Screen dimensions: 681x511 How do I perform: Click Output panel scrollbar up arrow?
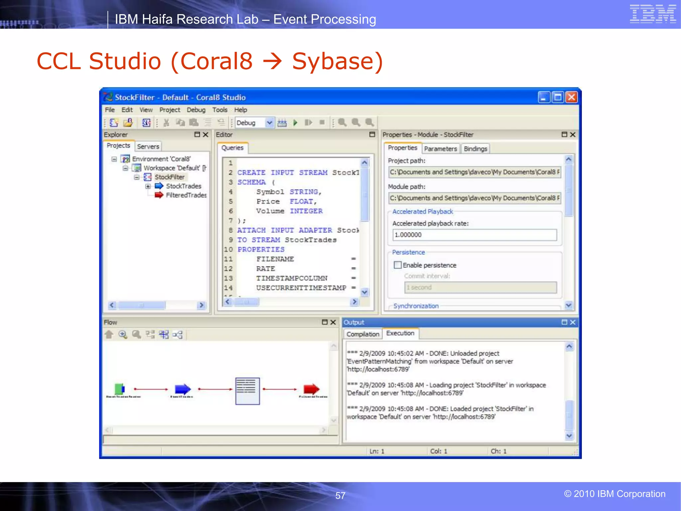tap(569, 347)
